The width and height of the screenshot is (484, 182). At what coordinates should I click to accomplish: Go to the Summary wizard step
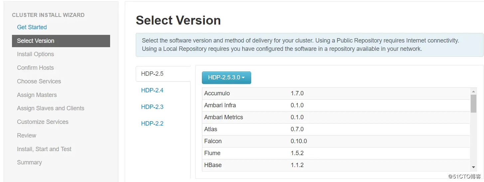pyautogui.click(x=30, y=162)
